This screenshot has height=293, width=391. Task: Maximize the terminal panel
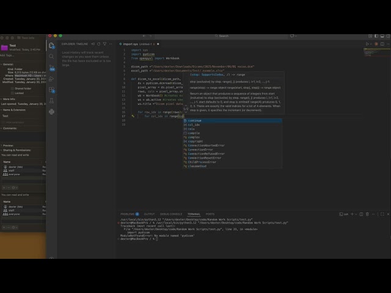[382, 214]
